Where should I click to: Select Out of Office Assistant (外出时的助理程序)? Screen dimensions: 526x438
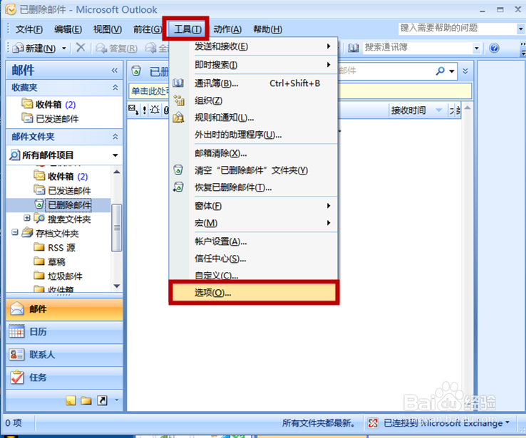[x=254, y=135]
